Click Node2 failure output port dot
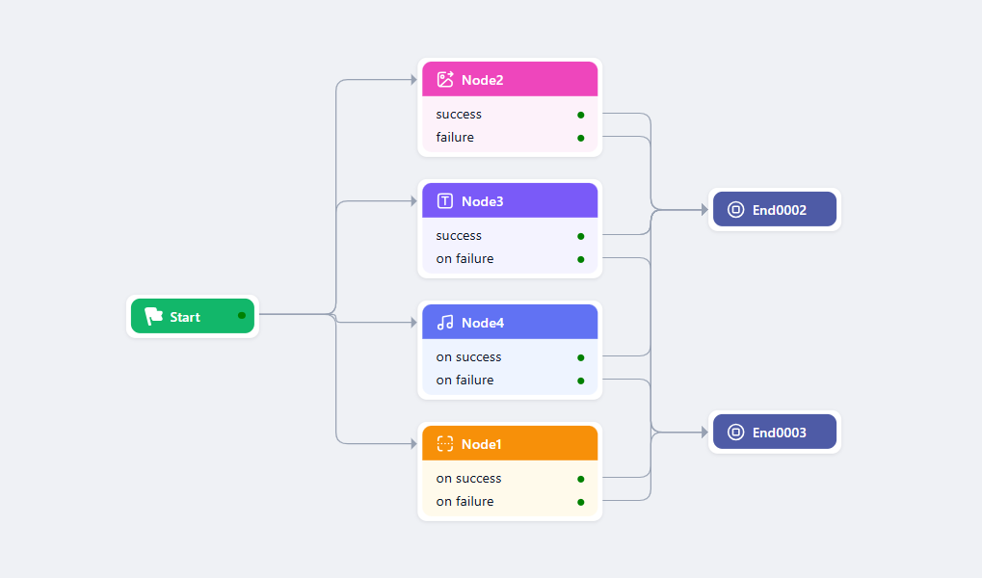The image size is (982, 578). 581,138
